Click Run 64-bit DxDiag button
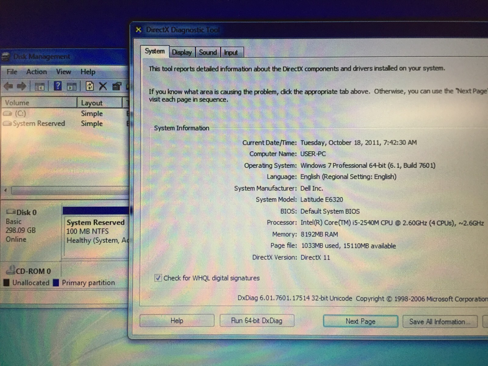Screen dimensions: 488x366 [257, 321]
